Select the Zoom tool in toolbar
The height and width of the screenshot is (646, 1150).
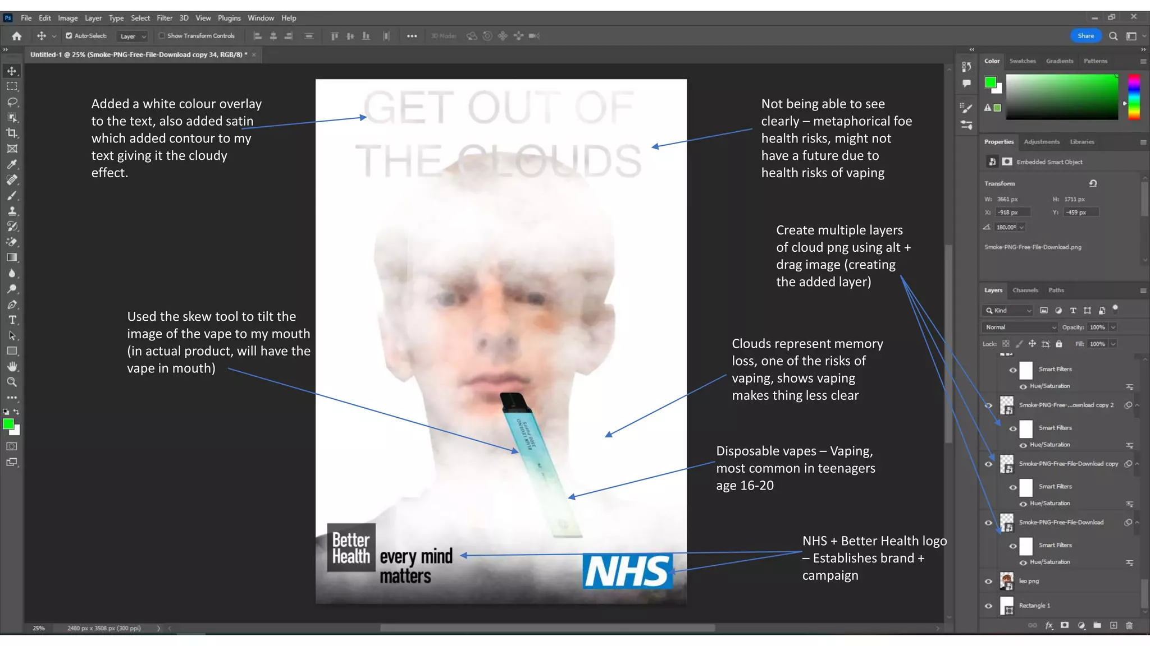(12, 382)
